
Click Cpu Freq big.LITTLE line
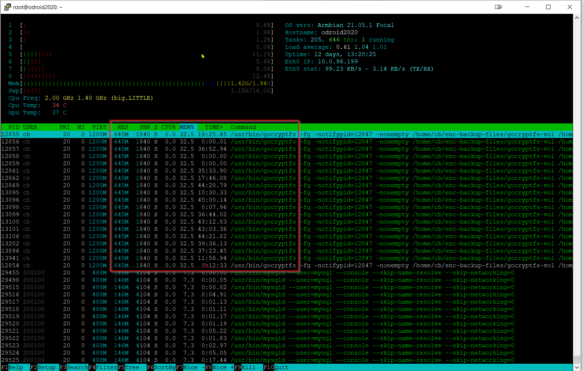81,98
